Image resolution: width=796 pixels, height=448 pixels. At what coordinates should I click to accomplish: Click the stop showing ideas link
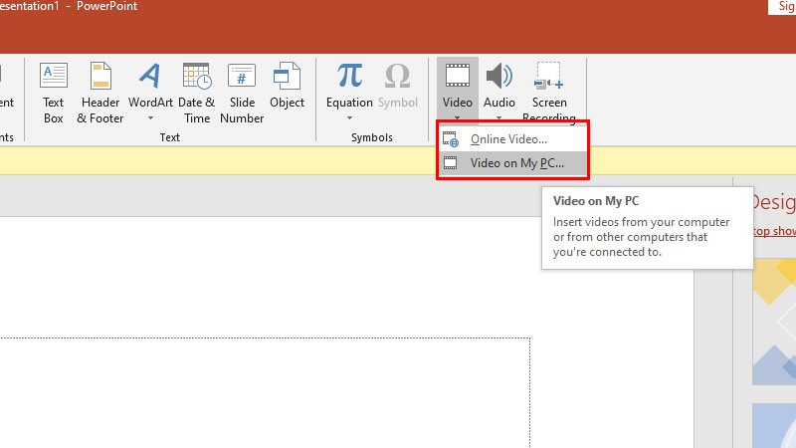(x=774, y=231)
